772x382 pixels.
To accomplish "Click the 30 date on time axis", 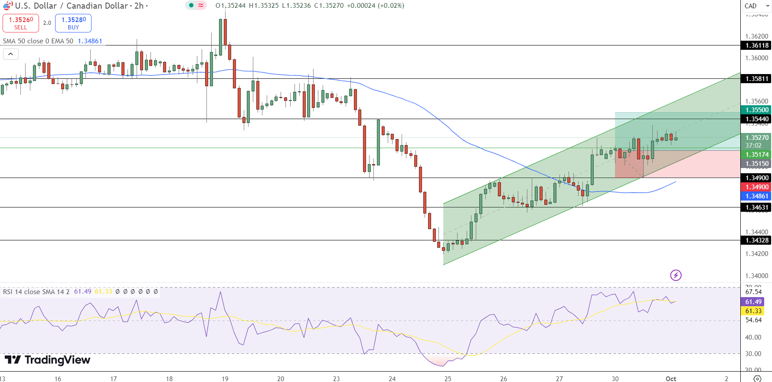I will pyautogui.click(x=615, y=379).
